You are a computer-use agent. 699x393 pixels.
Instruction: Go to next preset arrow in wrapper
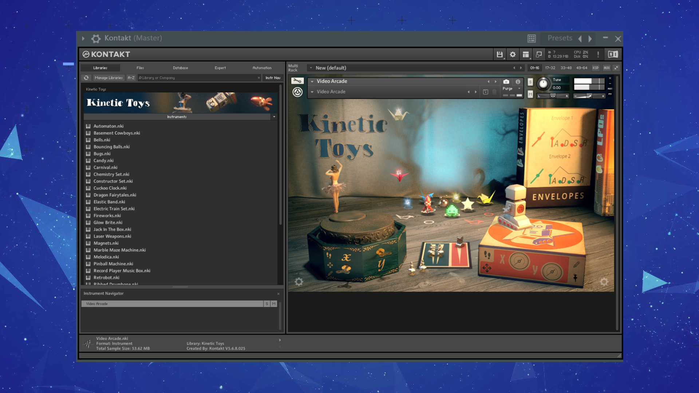coord(590,39)
